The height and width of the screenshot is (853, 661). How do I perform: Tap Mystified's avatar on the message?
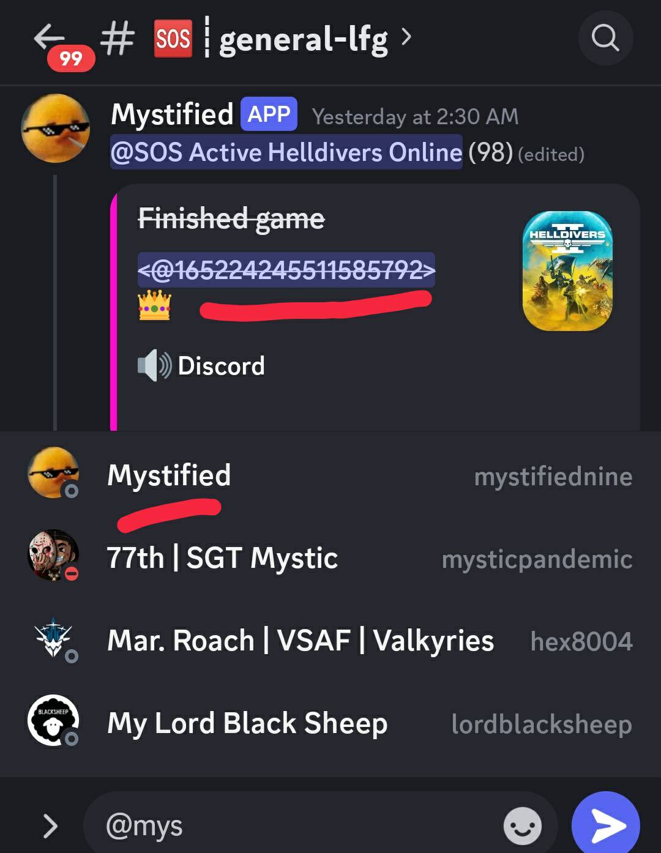(56, 129)
